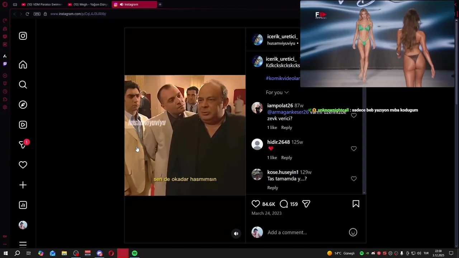Open Messages icon with notification badge

23,144
